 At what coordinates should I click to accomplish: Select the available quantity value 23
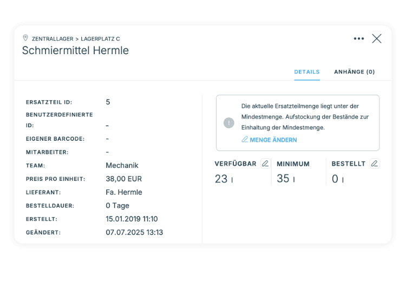point(221,179)
